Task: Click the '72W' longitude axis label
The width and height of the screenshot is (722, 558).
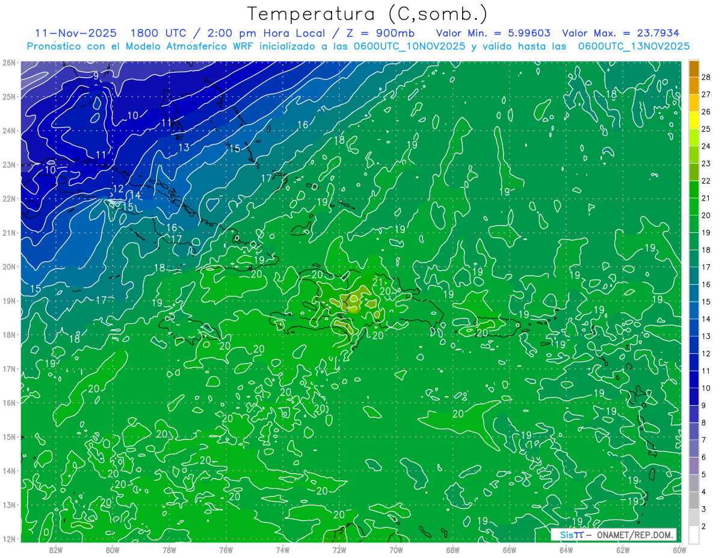Action: 339,550
